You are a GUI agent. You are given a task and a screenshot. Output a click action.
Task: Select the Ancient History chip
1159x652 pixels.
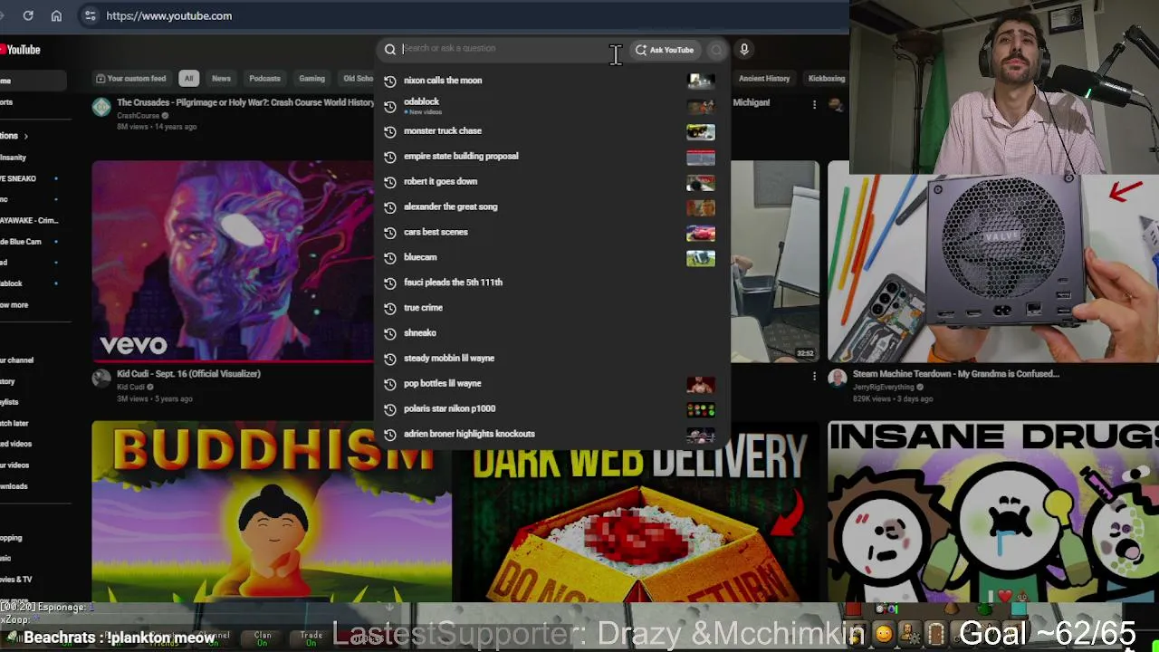[x=764, y=79]
